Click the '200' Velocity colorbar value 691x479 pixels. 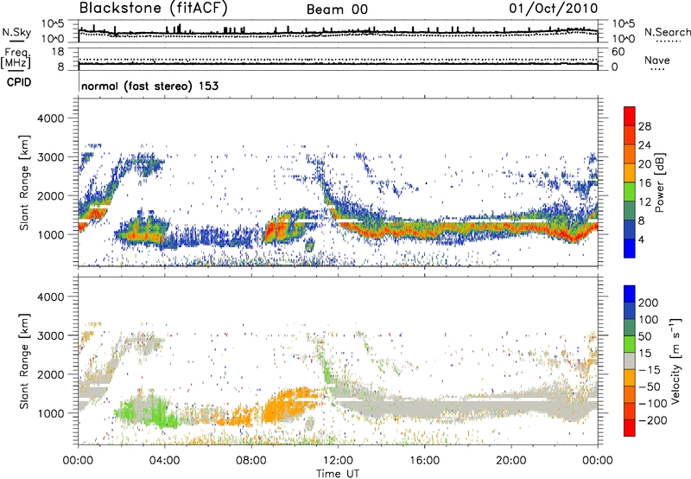point(649,303)
